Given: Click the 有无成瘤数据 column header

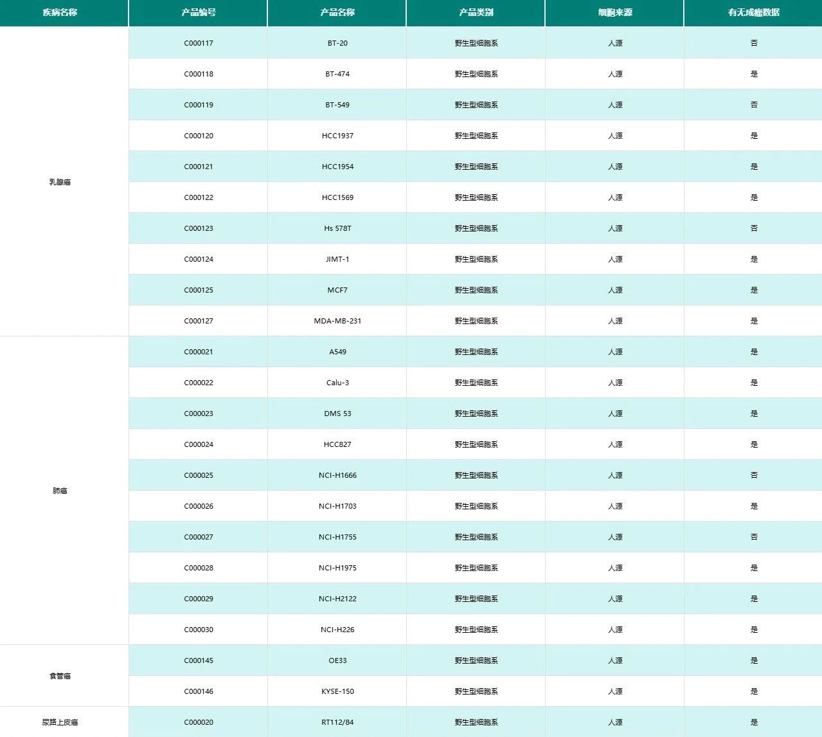Looking at the screenshot, I should (753, 12).
